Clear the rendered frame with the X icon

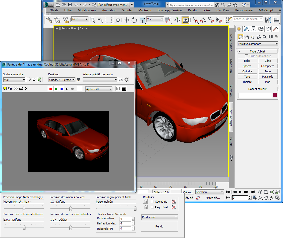coord(27,89)
